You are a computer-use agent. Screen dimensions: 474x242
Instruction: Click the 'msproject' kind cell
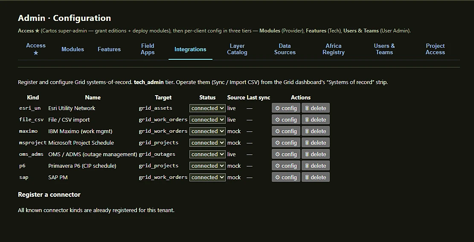pos(33,143)
